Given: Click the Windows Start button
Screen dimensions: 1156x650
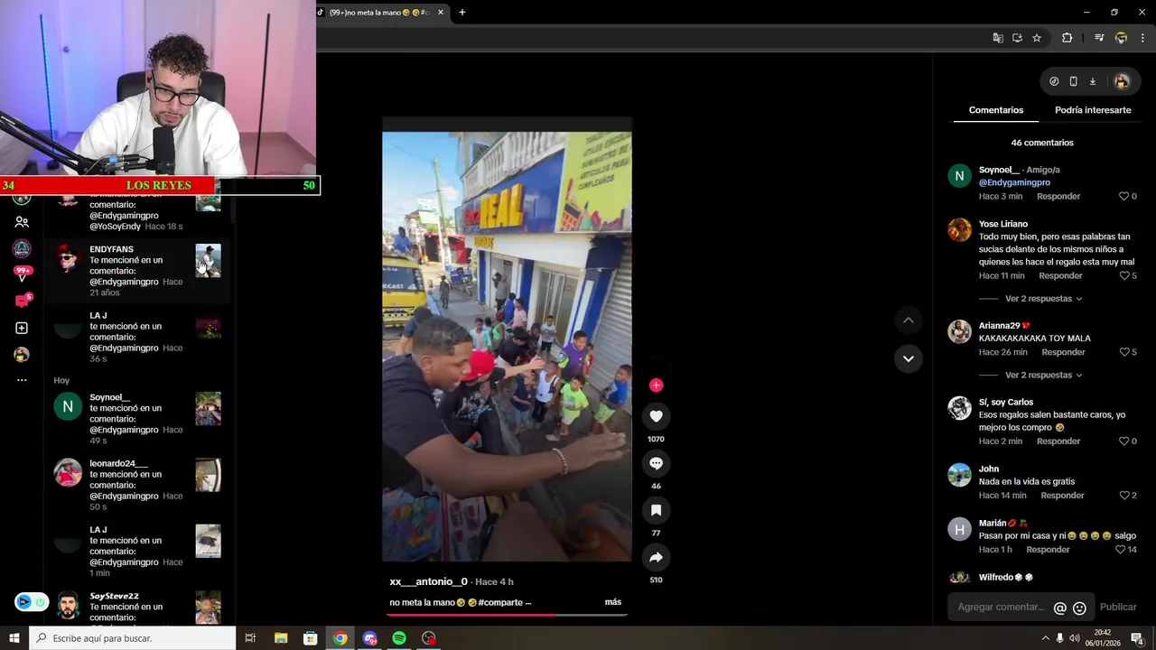Looking at the screenshot, I should coord(14,638).
